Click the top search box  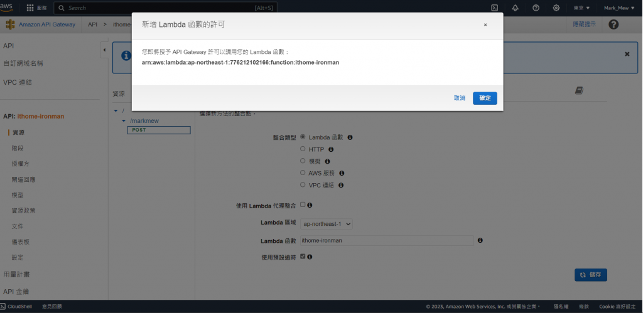(x=166, y=8)
